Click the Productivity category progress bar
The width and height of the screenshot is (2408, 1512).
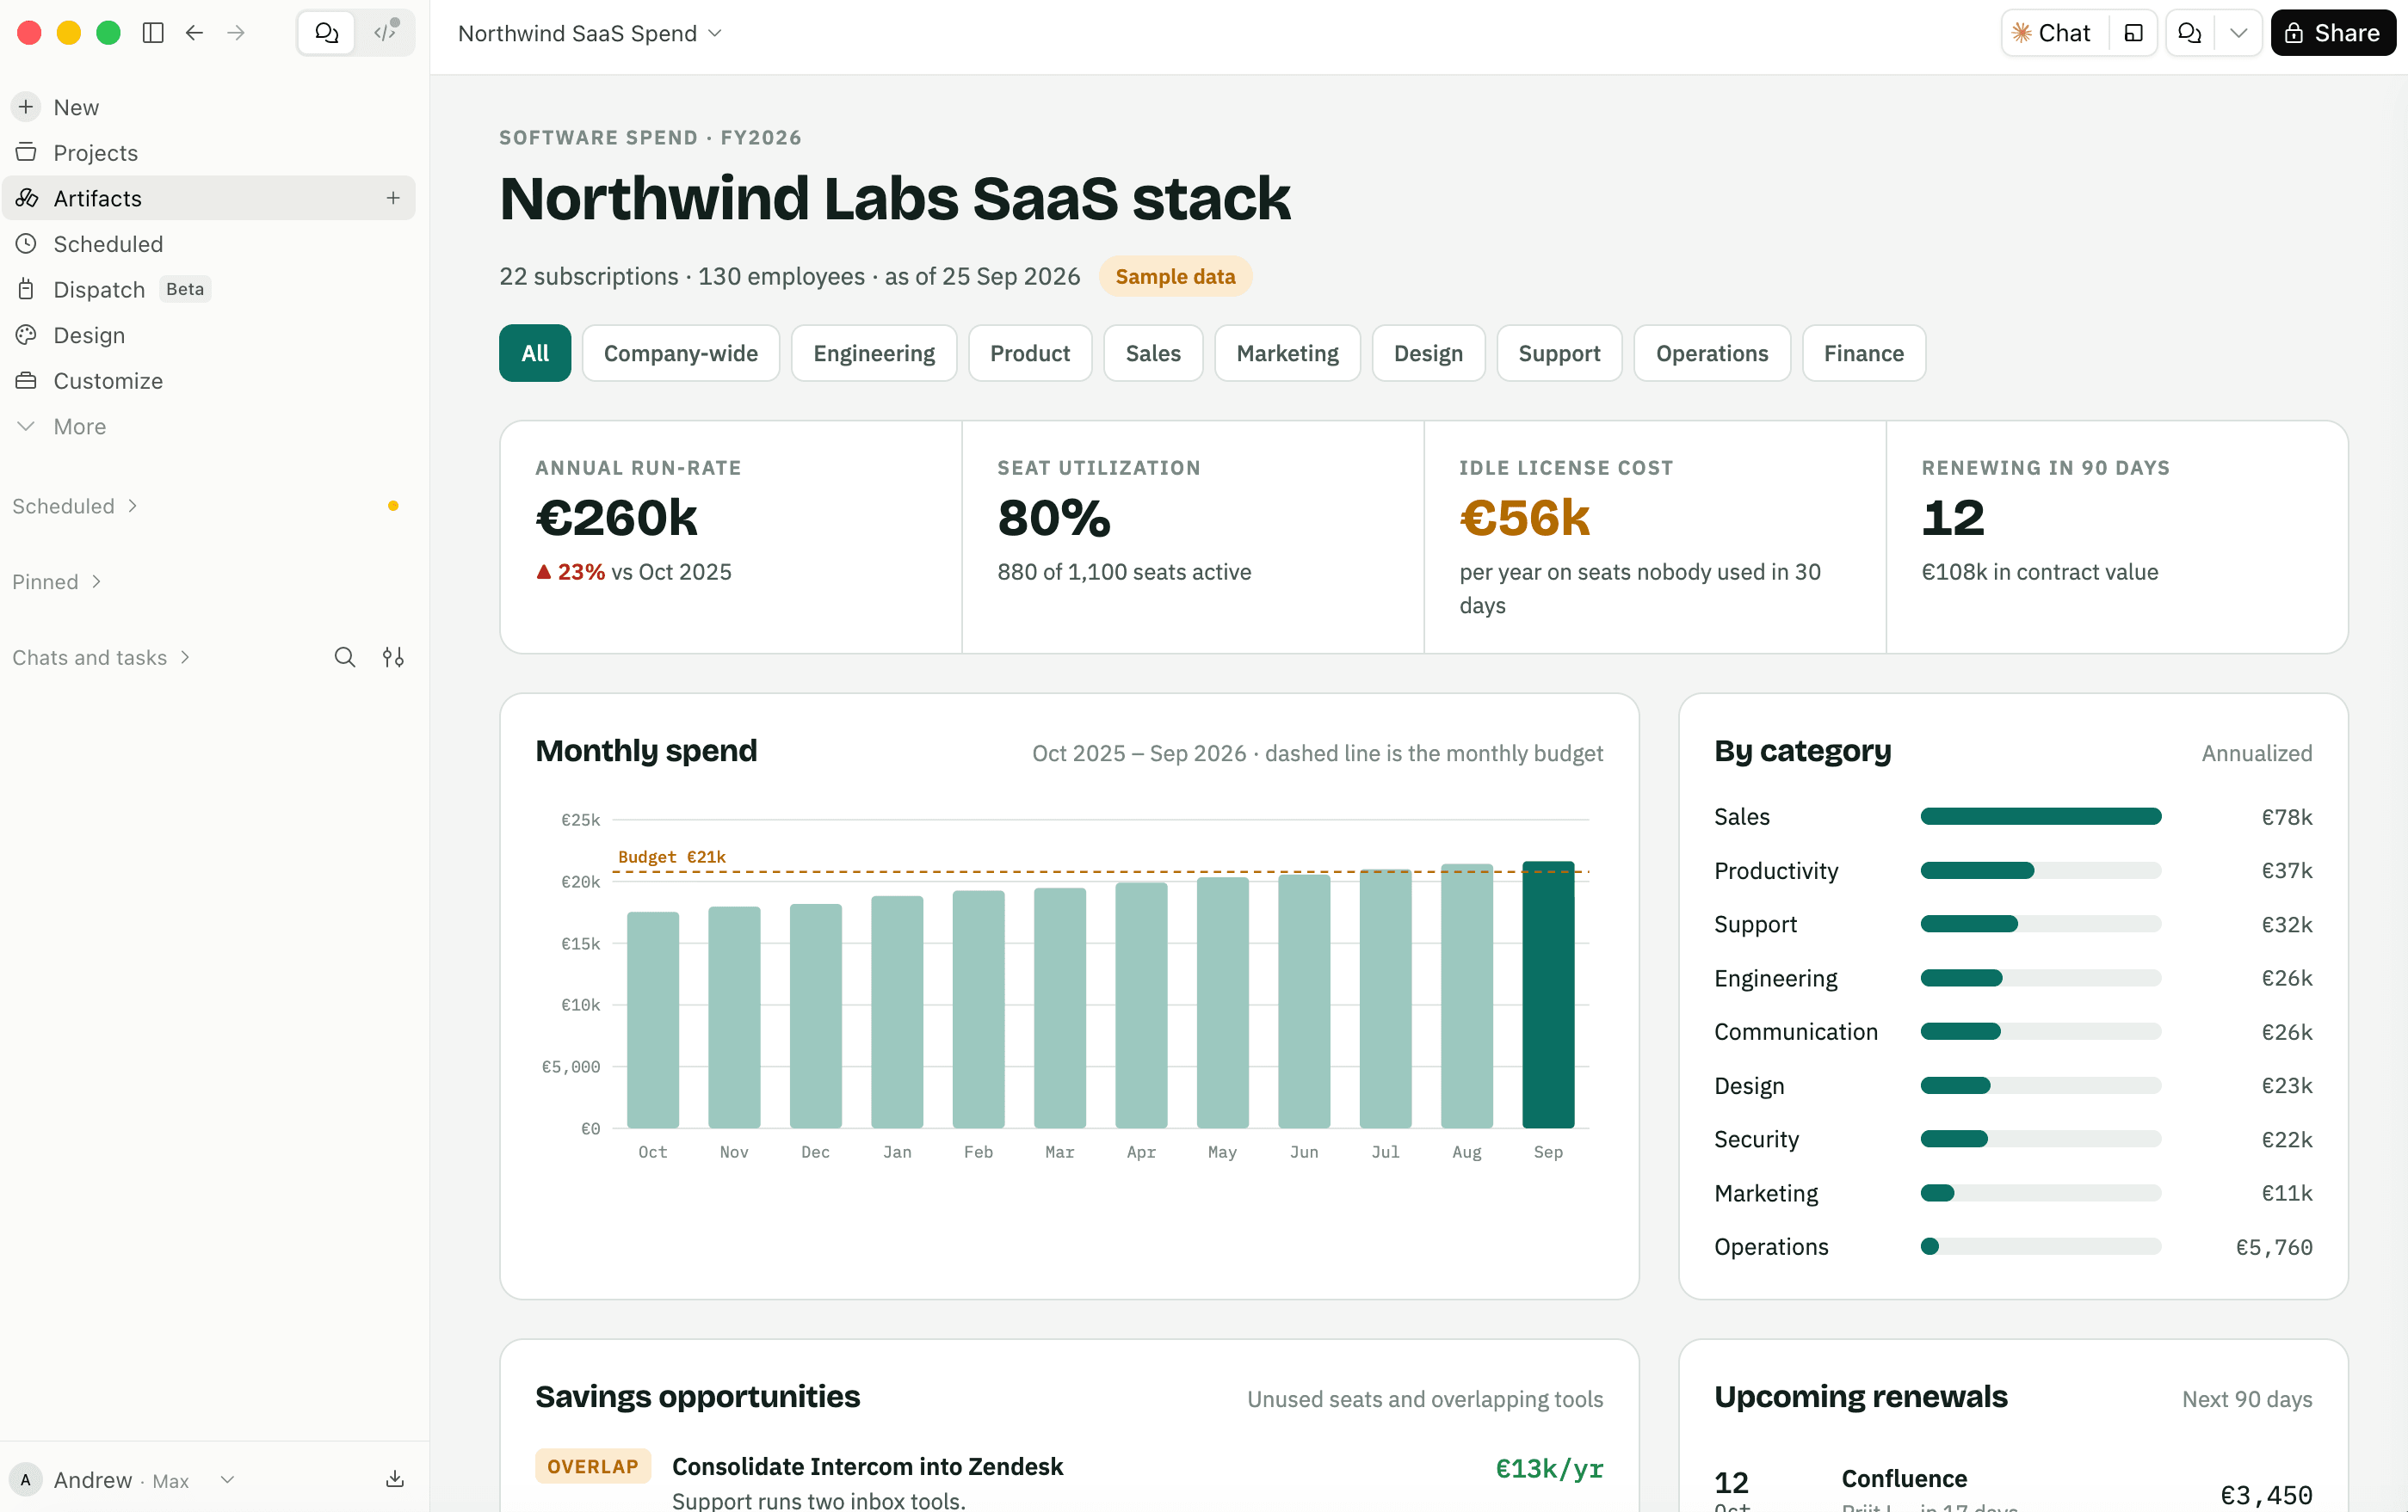click(2040, 870)
